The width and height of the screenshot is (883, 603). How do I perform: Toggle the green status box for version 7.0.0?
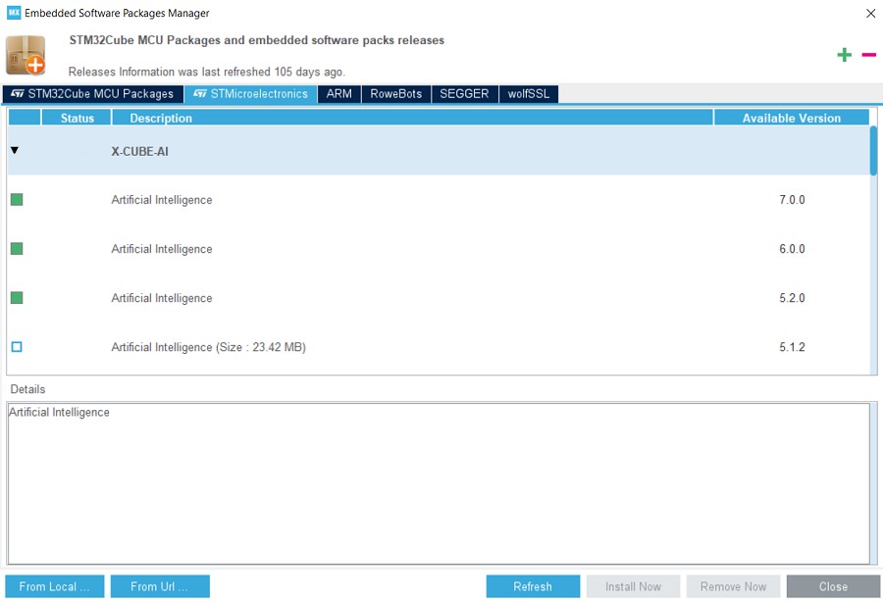(17, 200)
